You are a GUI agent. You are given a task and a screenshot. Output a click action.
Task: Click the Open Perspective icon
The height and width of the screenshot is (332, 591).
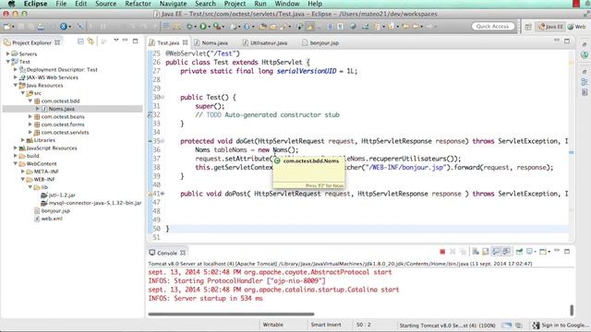point(528,27)
